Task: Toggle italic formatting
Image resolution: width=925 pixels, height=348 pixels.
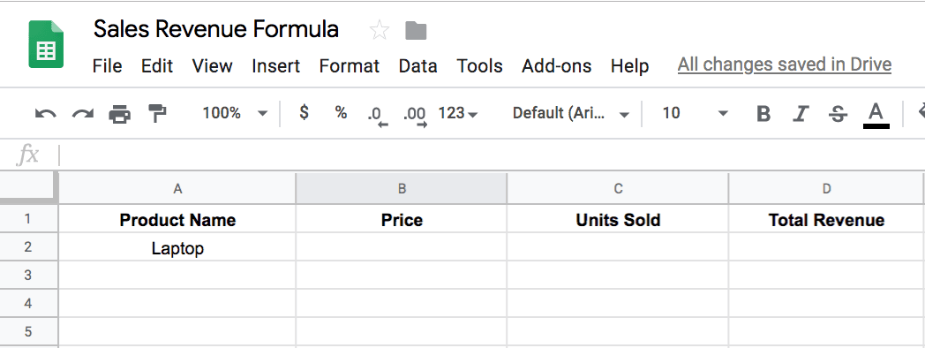Action: point(801,113)
